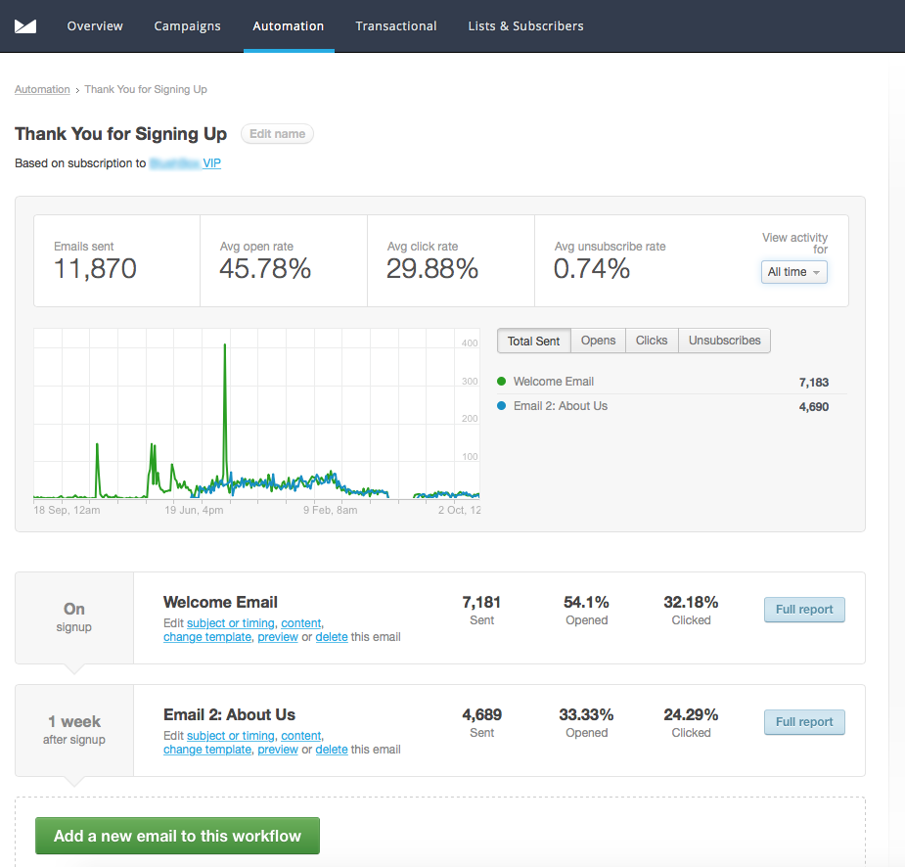Open the Overview section

coord(95,26)
